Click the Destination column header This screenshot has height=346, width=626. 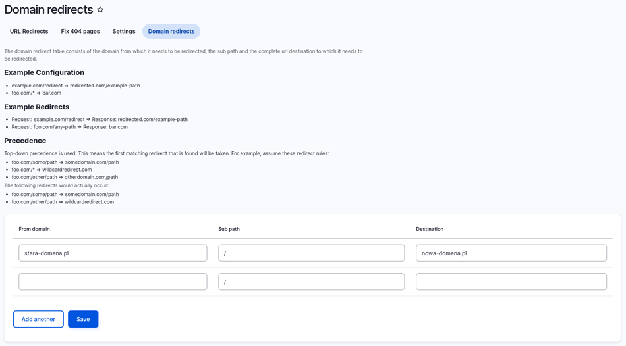pos(430,229)
